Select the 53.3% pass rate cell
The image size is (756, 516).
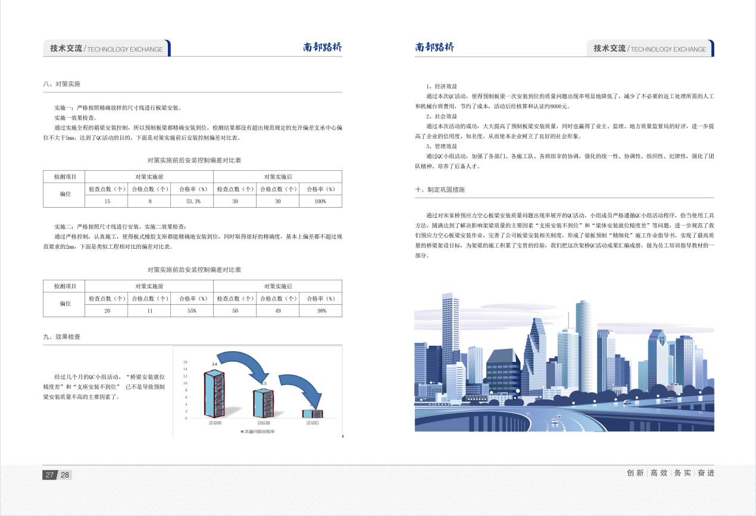click(x=193, y=201)
